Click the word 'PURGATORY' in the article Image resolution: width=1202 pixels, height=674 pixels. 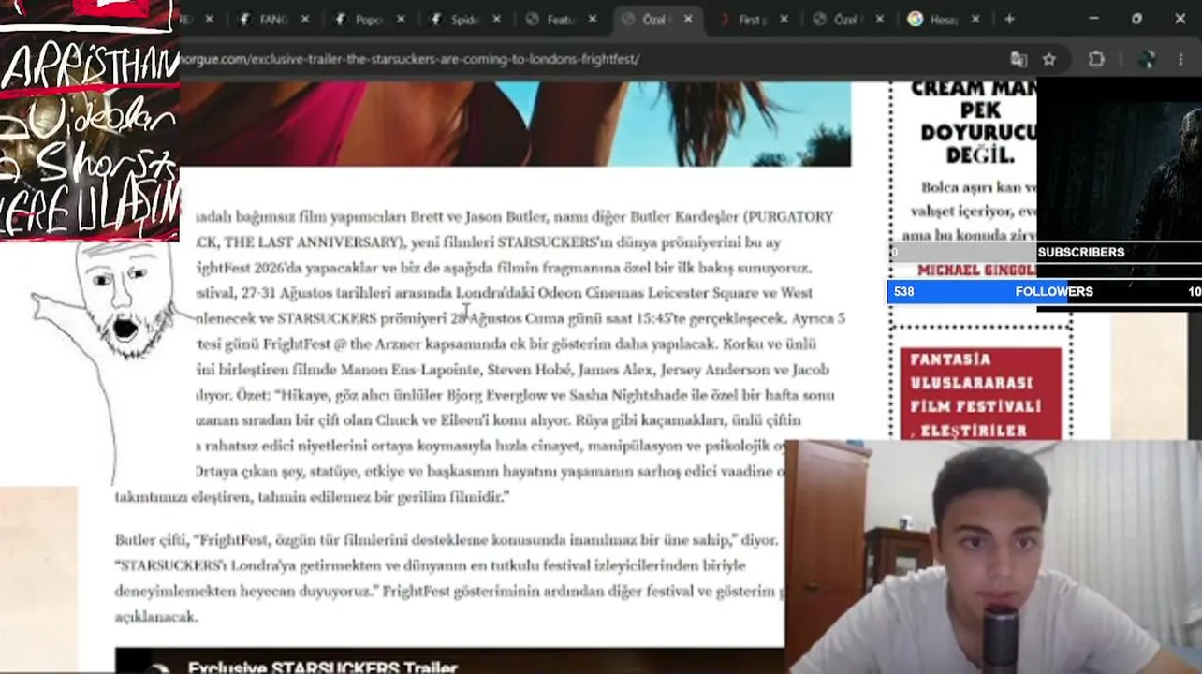(x=790, y=216)
